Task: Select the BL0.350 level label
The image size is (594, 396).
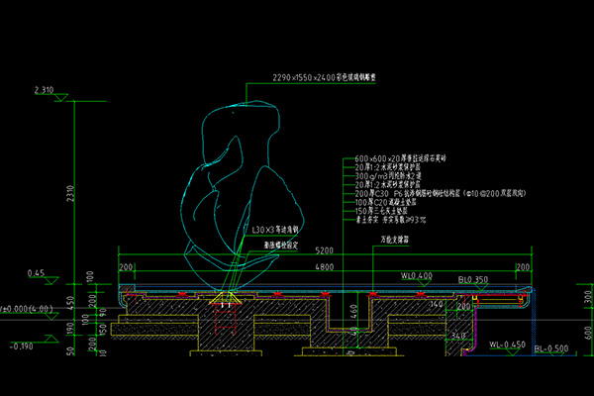Action: (473, 279)
